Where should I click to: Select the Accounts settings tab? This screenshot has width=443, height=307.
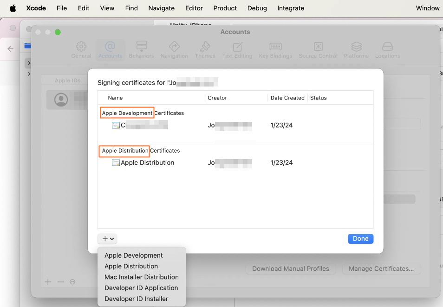click(110, 50)
